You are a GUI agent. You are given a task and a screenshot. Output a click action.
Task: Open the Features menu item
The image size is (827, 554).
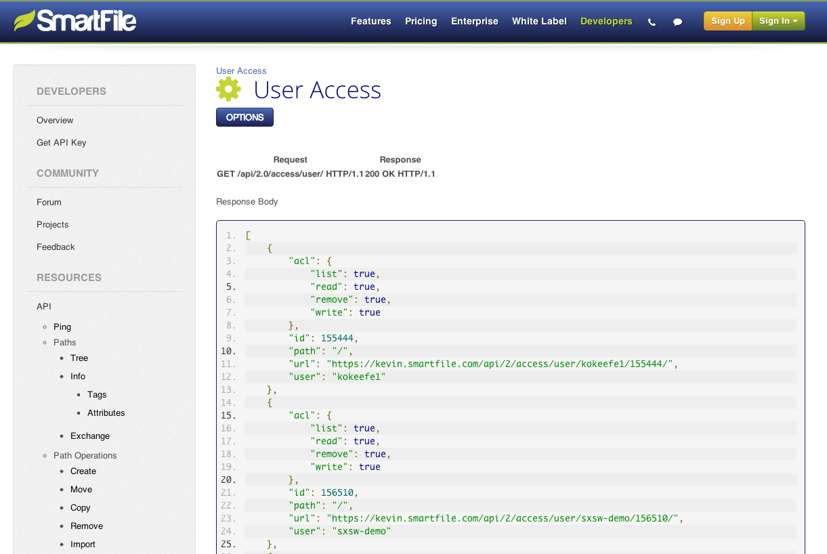click(x=370, y=21)
